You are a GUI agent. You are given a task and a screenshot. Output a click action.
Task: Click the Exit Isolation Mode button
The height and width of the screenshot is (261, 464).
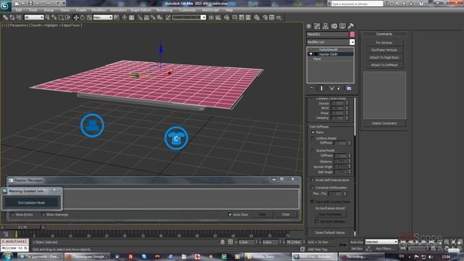point(31,203)
